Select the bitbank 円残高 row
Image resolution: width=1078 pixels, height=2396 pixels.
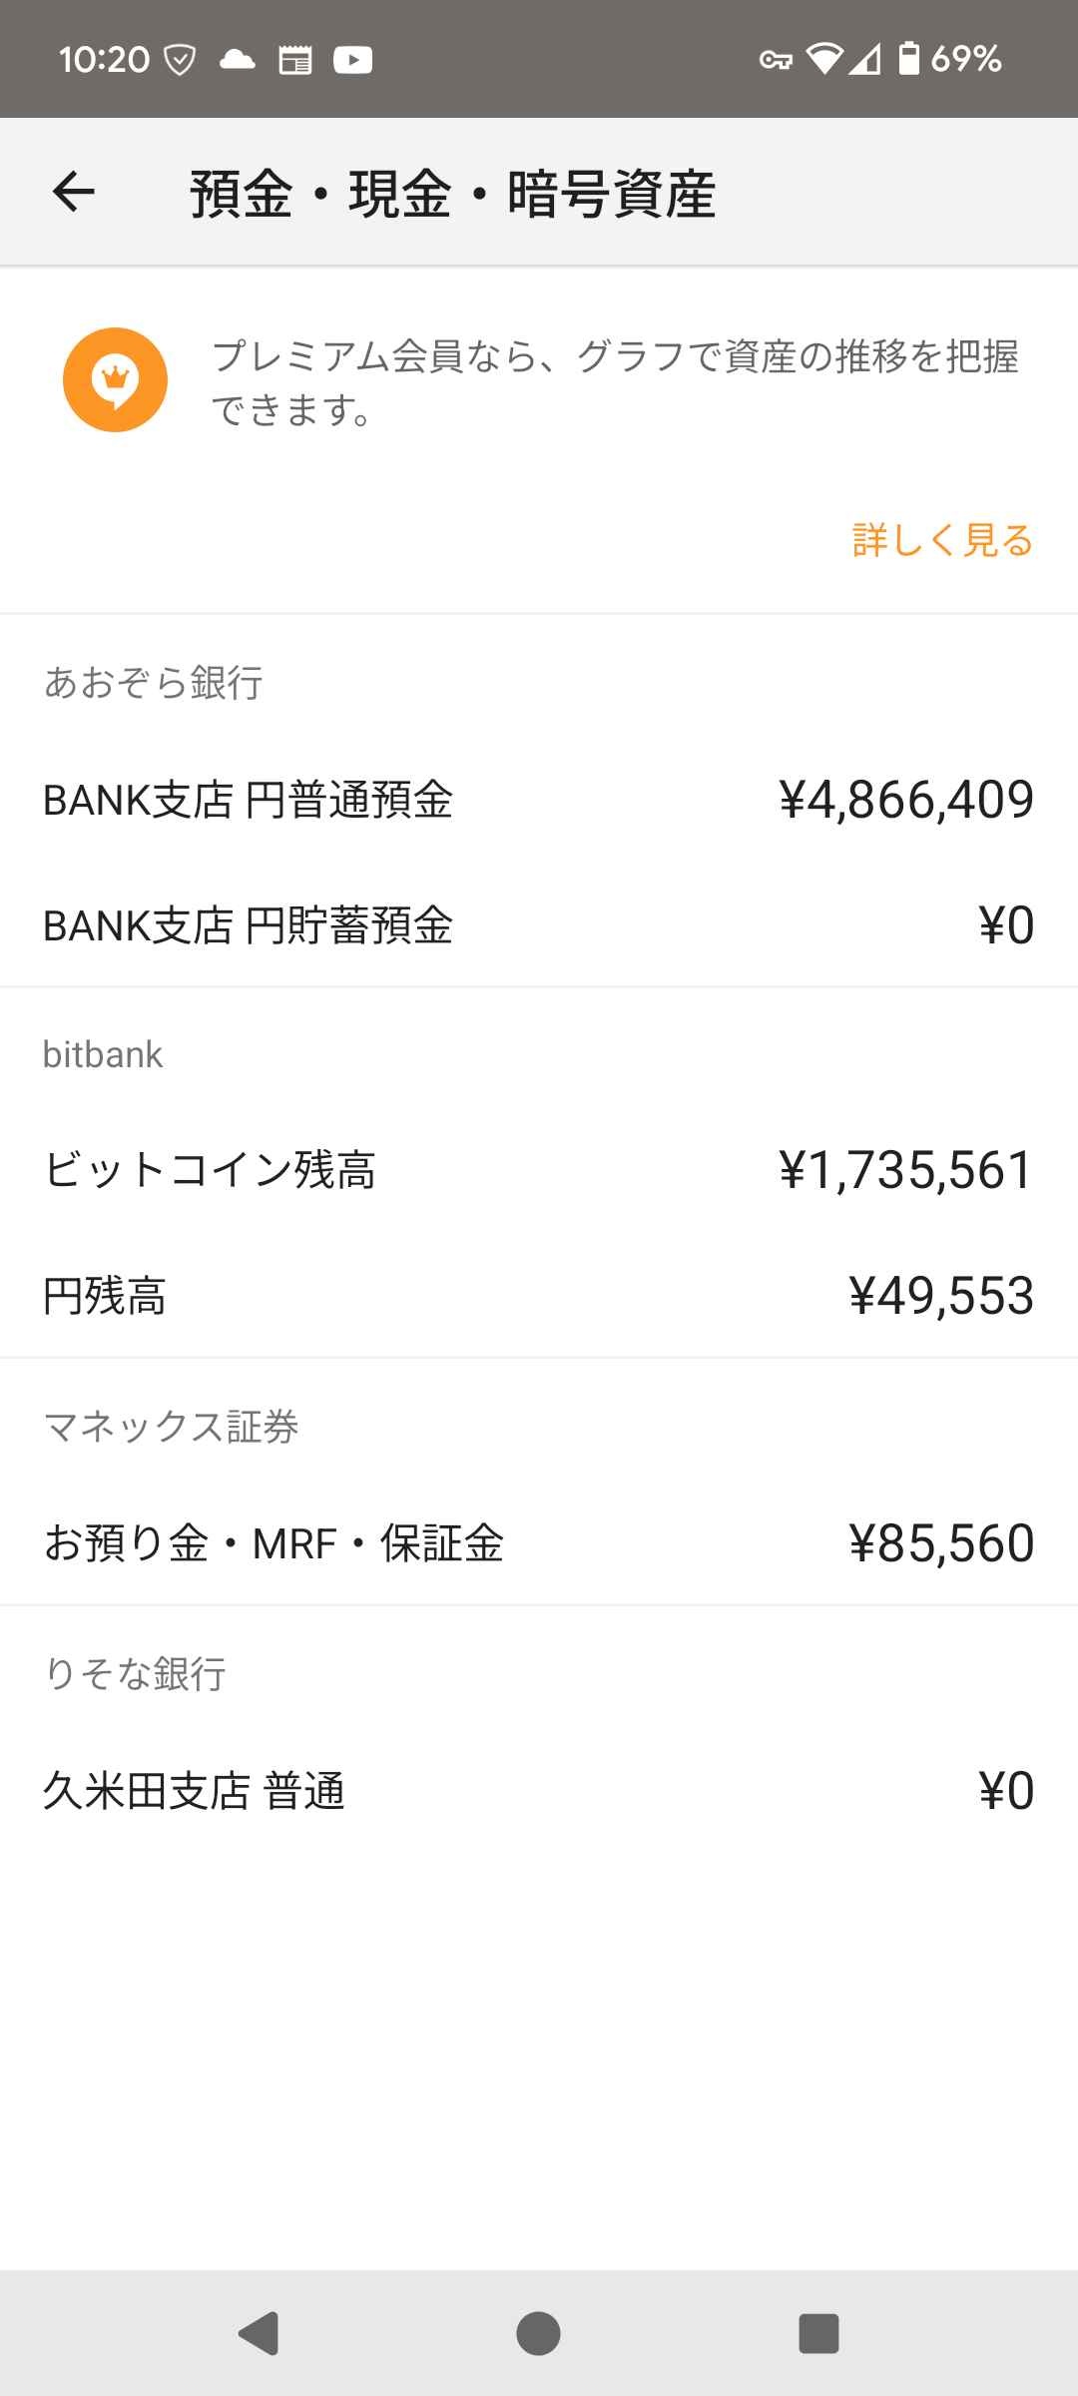click(539, 1296)
